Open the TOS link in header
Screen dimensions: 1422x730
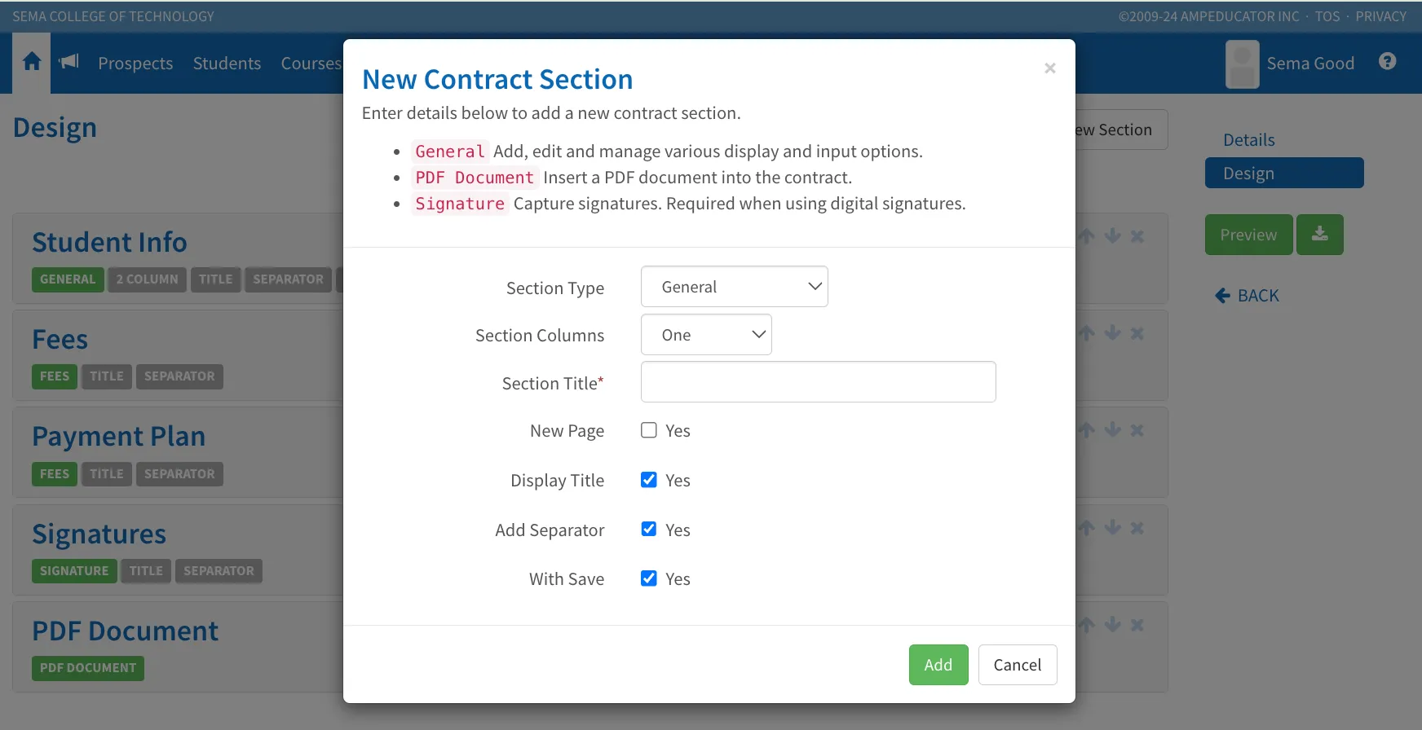click(1327, 16)
